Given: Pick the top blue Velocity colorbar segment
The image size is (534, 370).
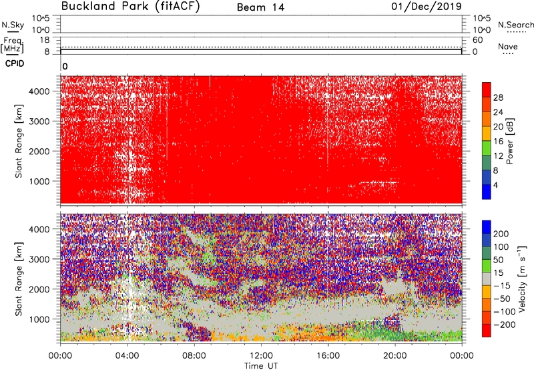Looking at the screenshot, I should tap(487, 227).
